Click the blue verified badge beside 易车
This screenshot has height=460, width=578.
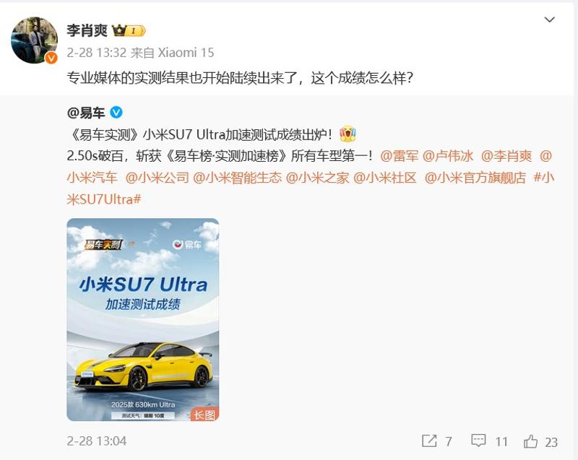(x=116, y=112)
